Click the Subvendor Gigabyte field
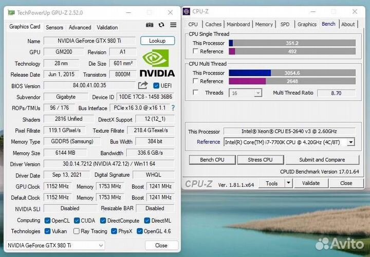The image size is (370, 257). pyautogui.click(x=66, y=97)
